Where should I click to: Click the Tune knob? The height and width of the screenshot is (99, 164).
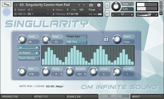pyautogui.click(x=116, y=6)
